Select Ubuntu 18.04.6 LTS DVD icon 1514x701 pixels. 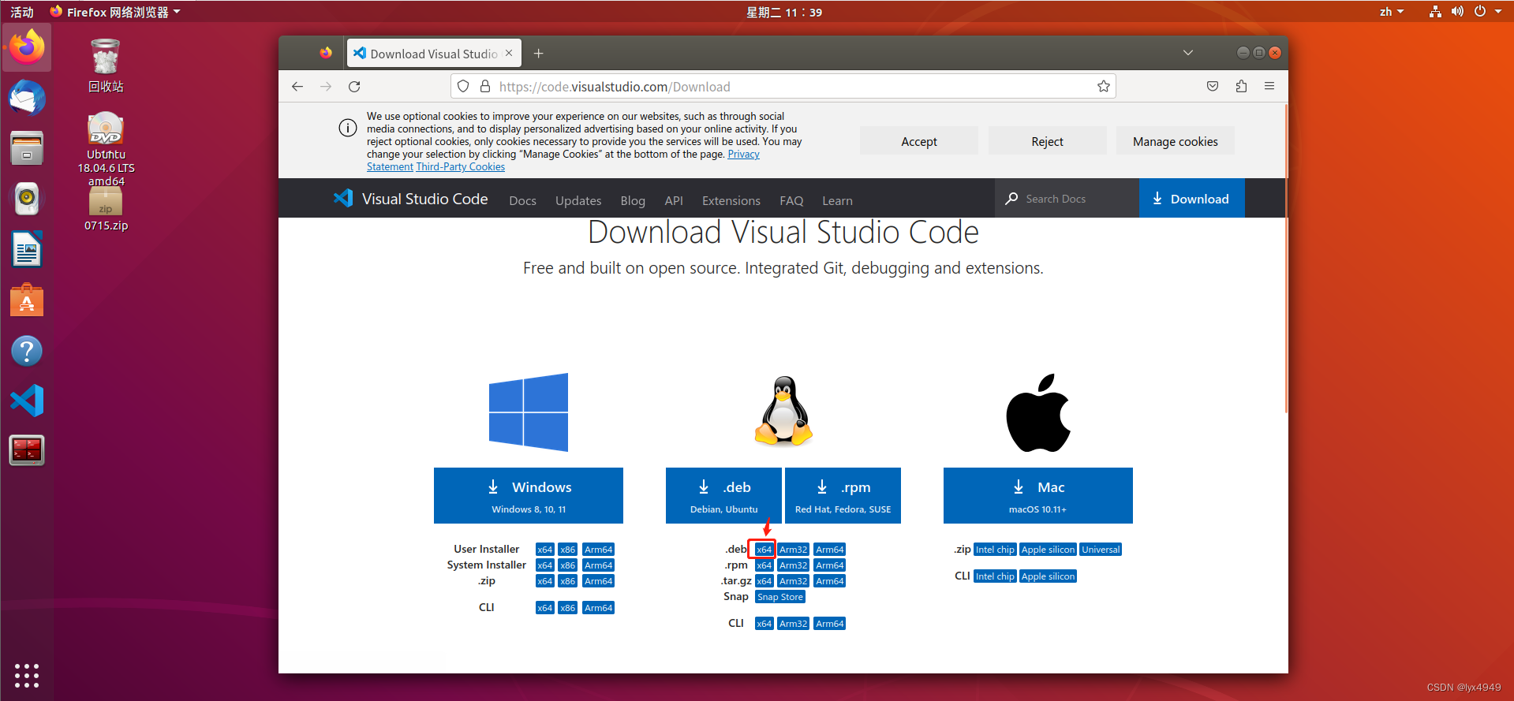(106, 148)
